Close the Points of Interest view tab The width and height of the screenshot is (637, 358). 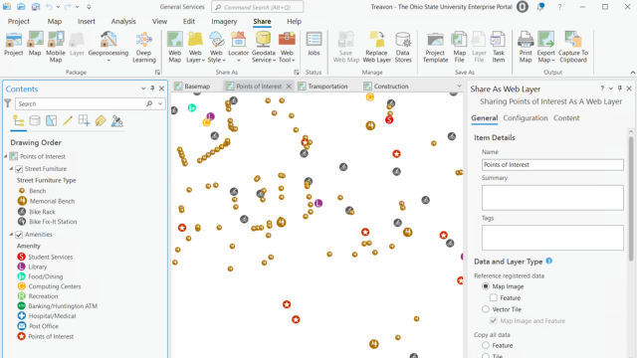[x=289, y=87]
